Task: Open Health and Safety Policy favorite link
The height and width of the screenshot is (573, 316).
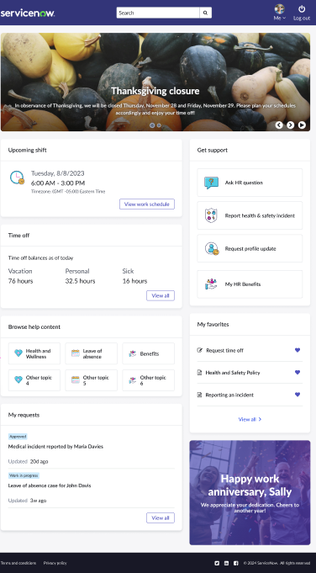Action: (233, 373)
